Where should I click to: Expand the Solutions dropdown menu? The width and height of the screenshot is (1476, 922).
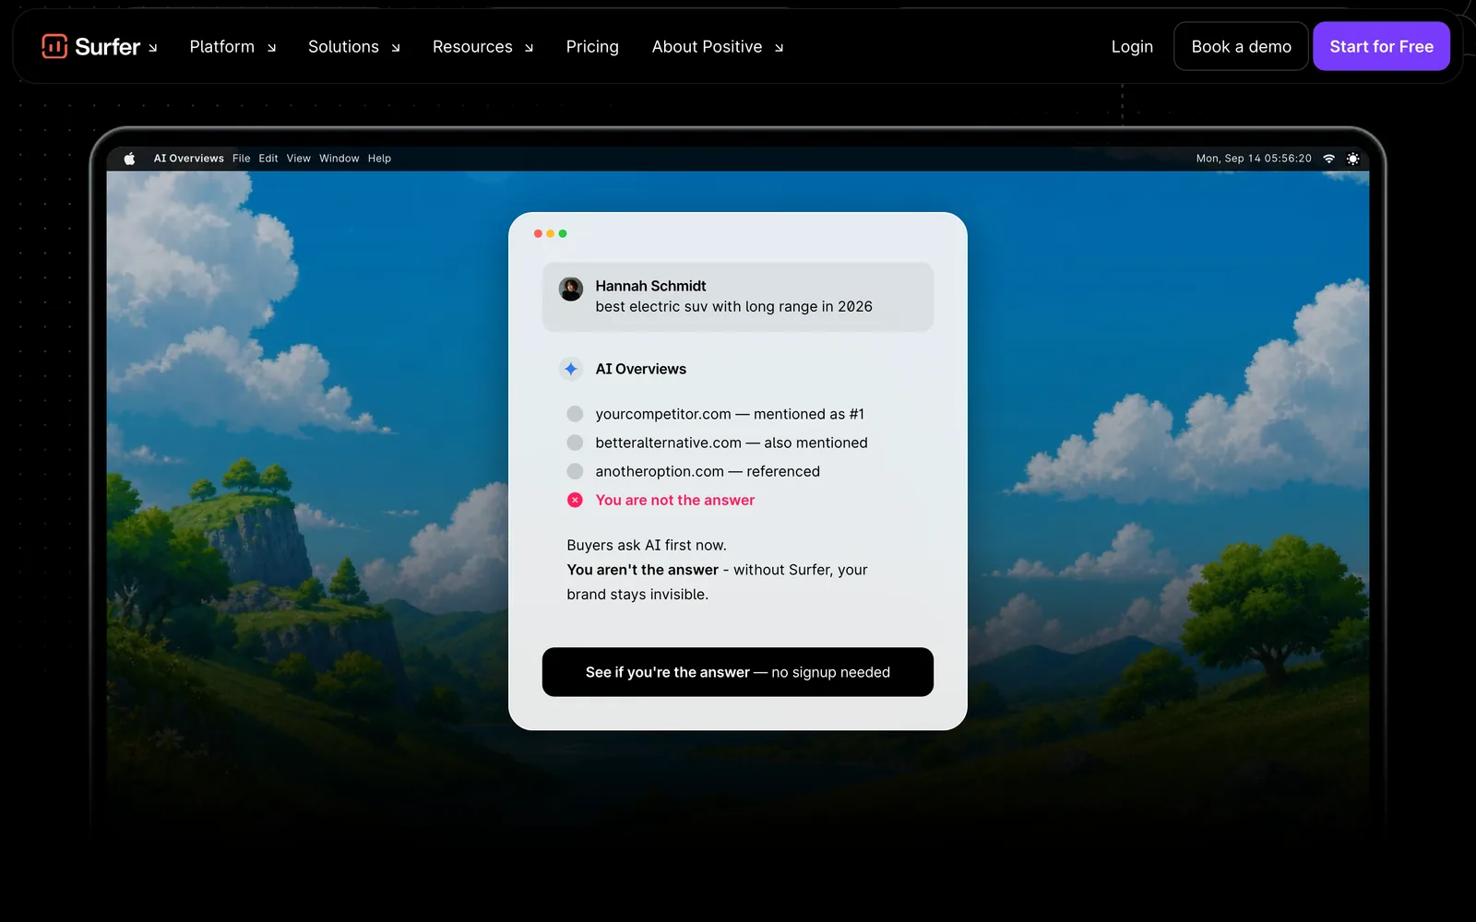(354, 46)
